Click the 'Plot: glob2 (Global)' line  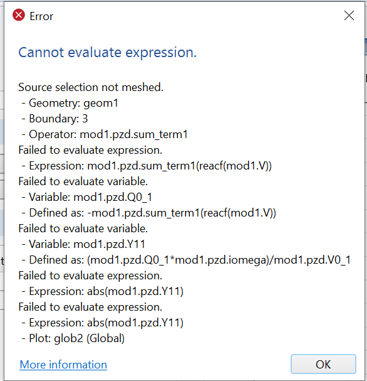coord(73,338)
